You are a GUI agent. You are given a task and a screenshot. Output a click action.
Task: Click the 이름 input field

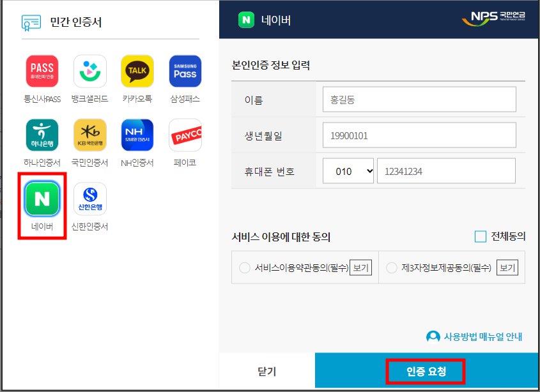click(419, 99)
